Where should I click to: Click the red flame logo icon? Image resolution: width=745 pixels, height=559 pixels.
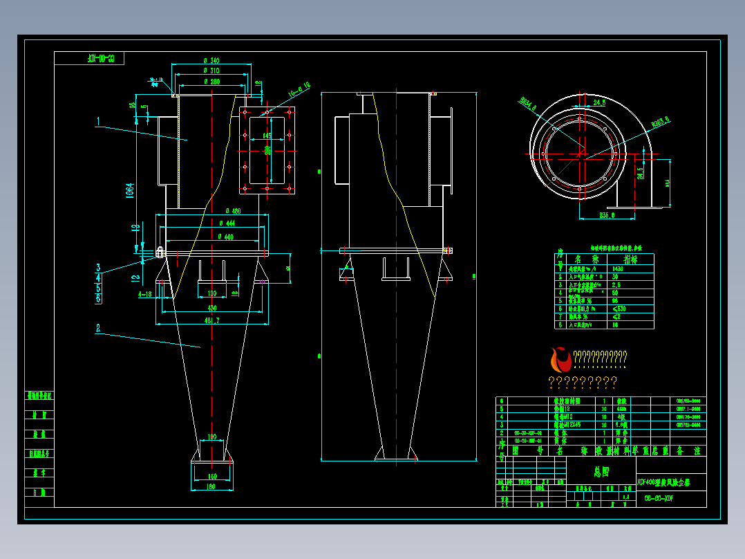(560, 360)
